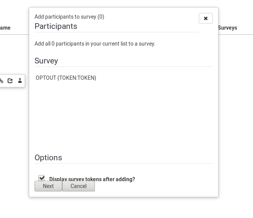
Task: Click the Display survey tokens label
Action: 92,179
